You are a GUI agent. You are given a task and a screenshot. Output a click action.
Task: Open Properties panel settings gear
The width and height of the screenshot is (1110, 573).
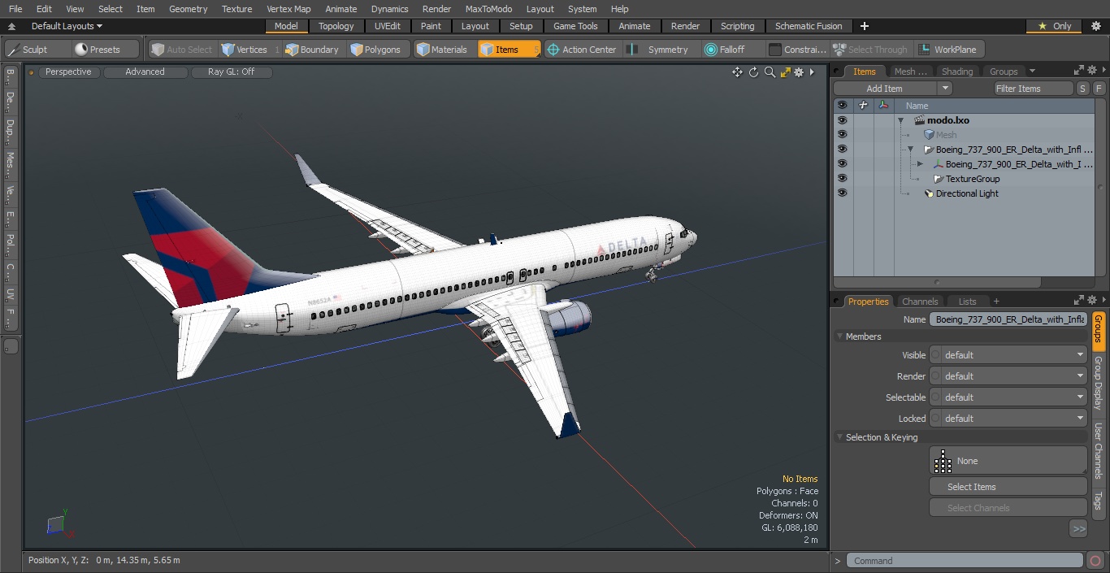(x=1093, y=301)
